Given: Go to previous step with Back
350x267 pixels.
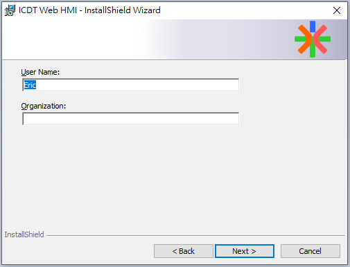Looking at the screenshot, I should [184, 251].
